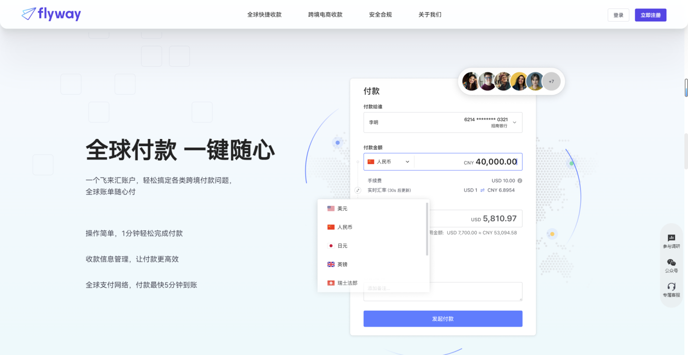Click the +7 more avatars bubble
This screenshot has height=355, width=688.
[551, 82]
